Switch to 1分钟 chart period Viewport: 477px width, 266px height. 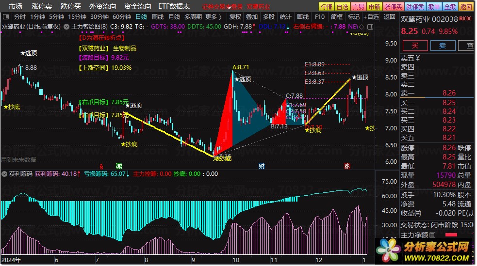(x=38, y=17)
